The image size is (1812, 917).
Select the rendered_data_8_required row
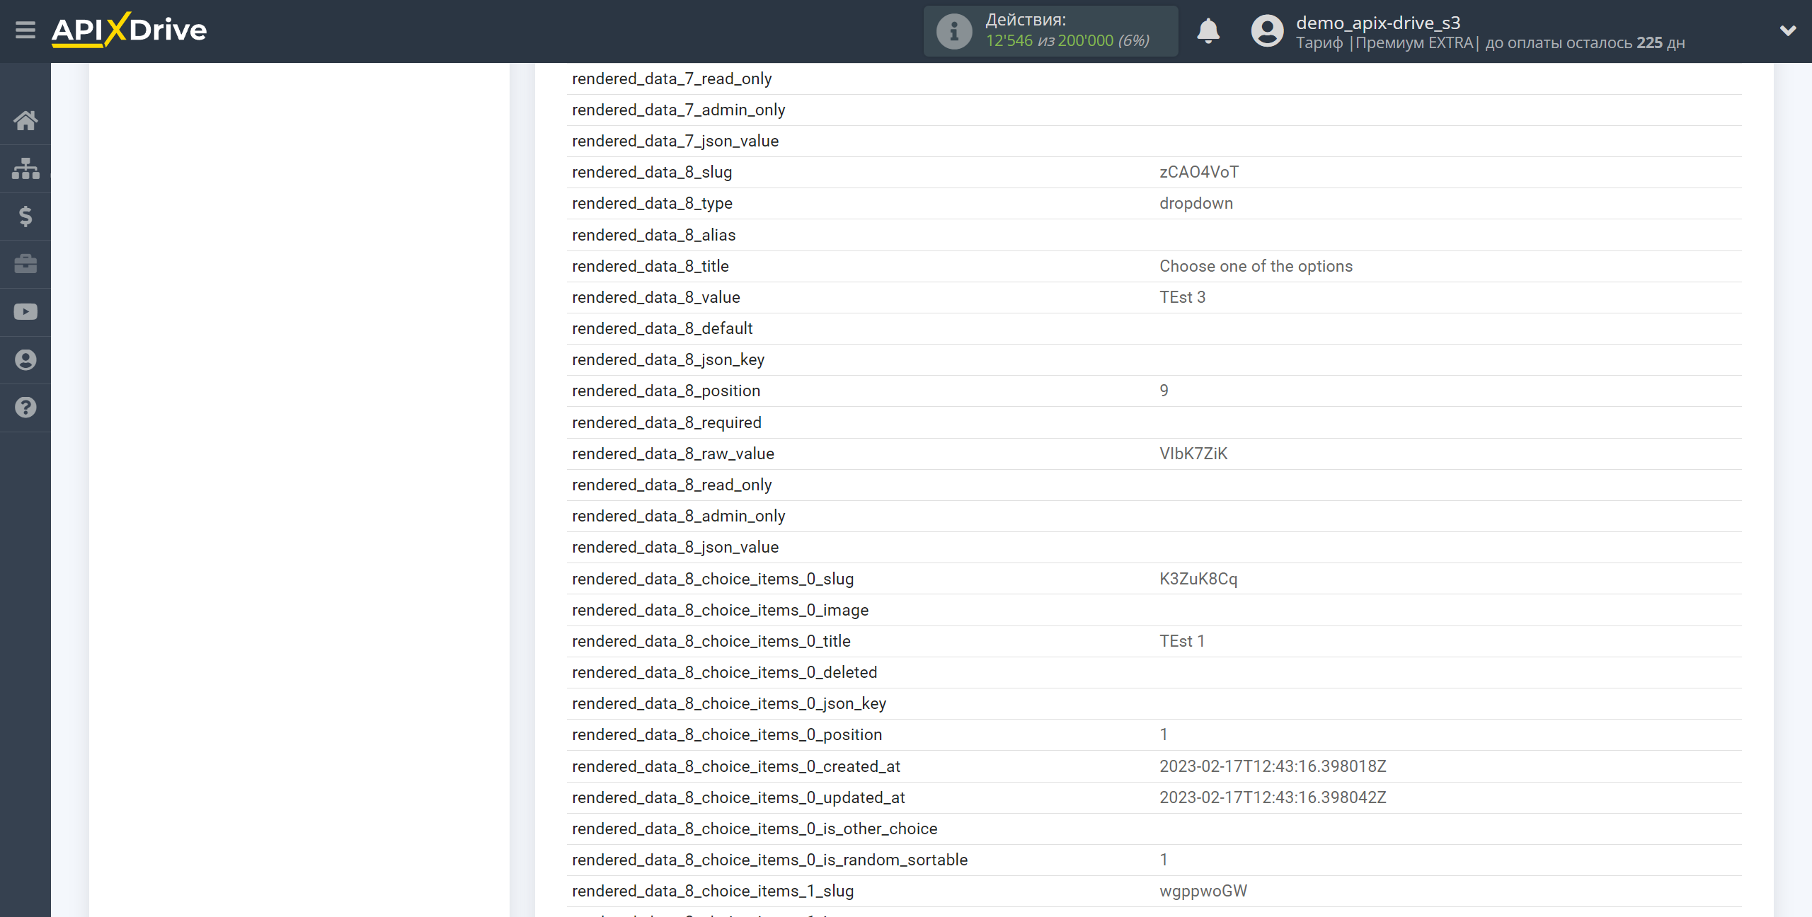tap(1154, 422)
